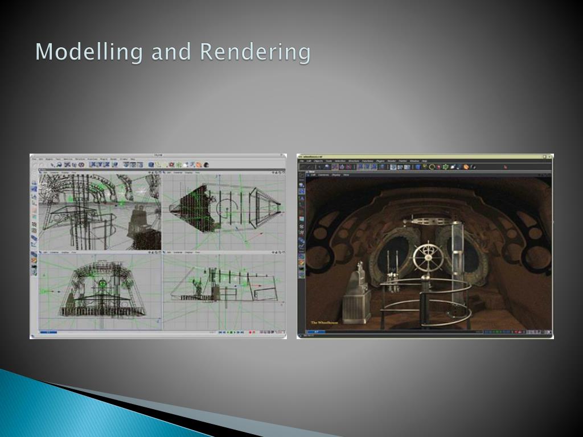Click the blue timeline slider in the rendered-scene window
Image resolution: width=583 pixels, height=437 pixels.
point(316,332)
